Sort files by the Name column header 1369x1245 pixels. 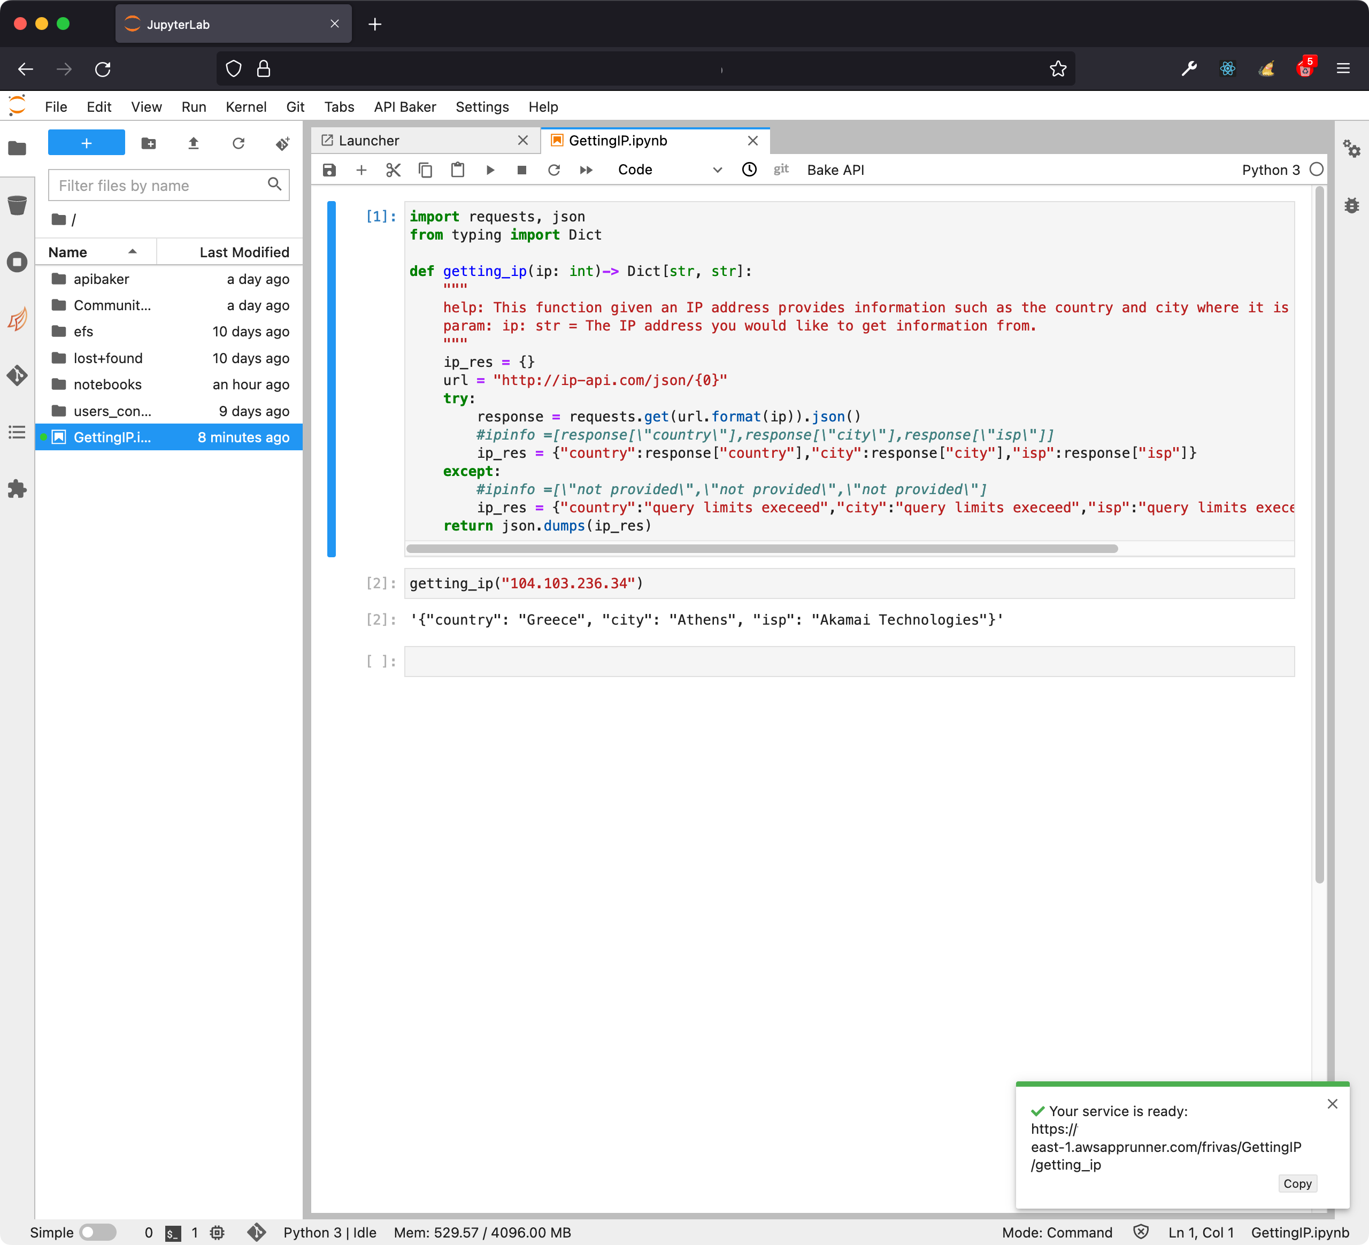(68, 252)
